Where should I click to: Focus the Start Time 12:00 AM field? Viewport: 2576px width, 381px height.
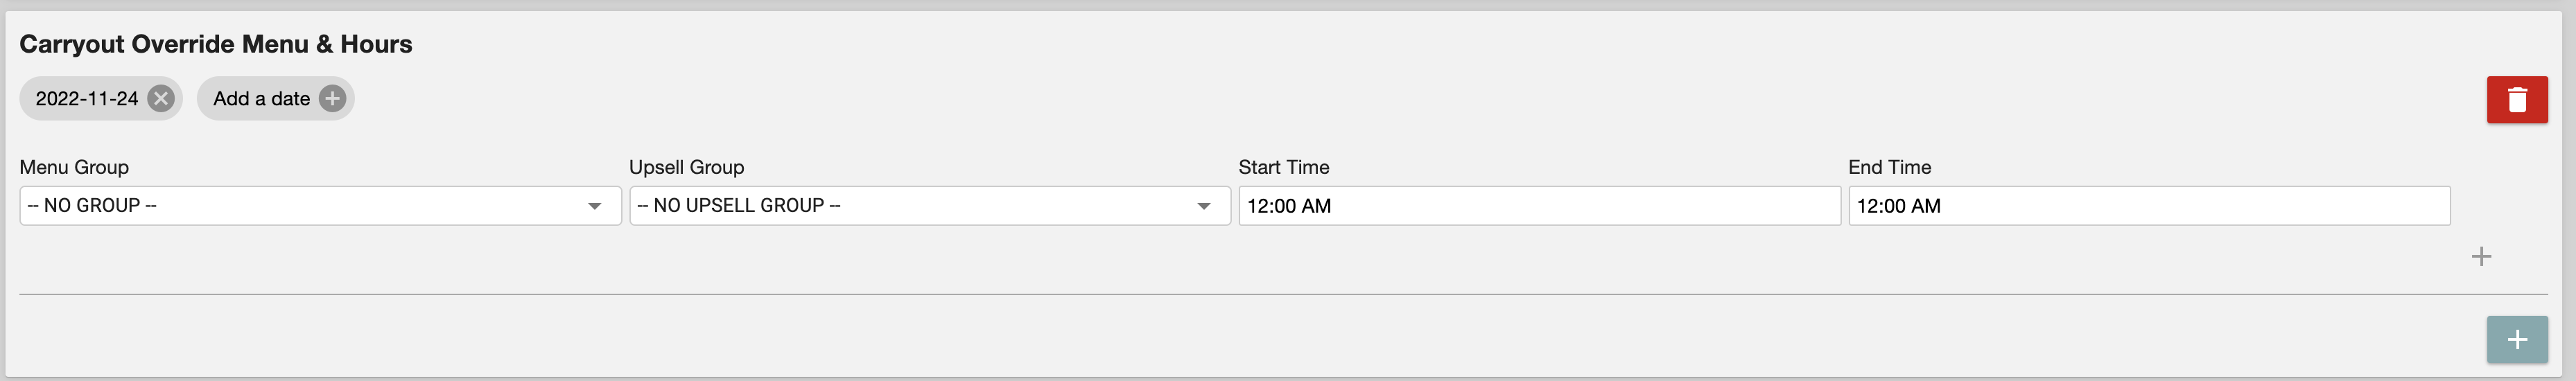pos(1539,206)
